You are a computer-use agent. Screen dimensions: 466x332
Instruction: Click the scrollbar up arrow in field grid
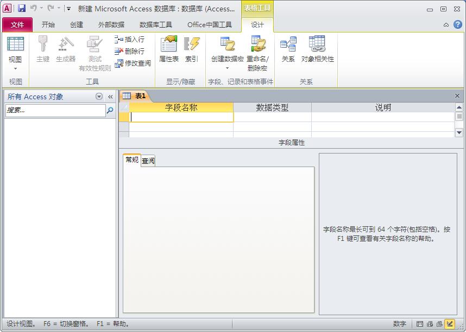coord(459,107)
